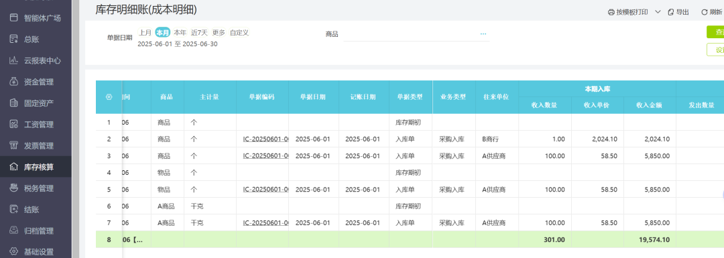Select the 本年 date filter

coord(180,33)
